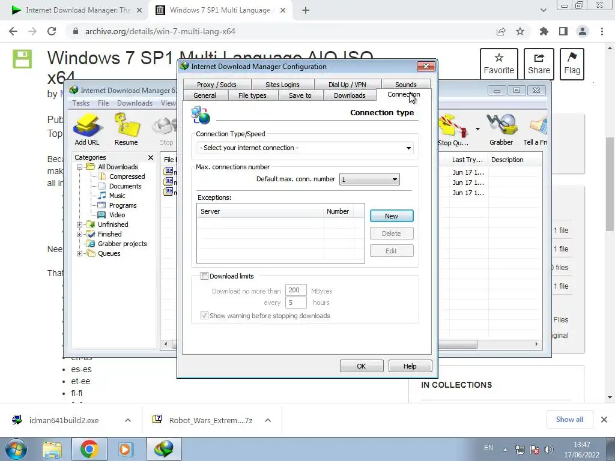Screen dimensions: 615x461
Task: Click Show all downloads button
Action: coord(569,420)
